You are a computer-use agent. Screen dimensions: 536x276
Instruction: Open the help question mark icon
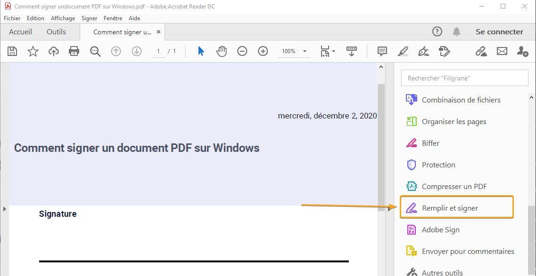437,32
